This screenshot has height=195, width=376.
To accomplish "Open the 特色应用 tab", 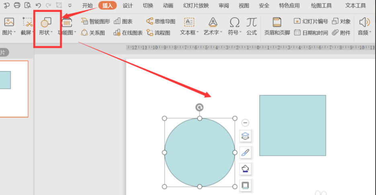I will click(289, 6).
